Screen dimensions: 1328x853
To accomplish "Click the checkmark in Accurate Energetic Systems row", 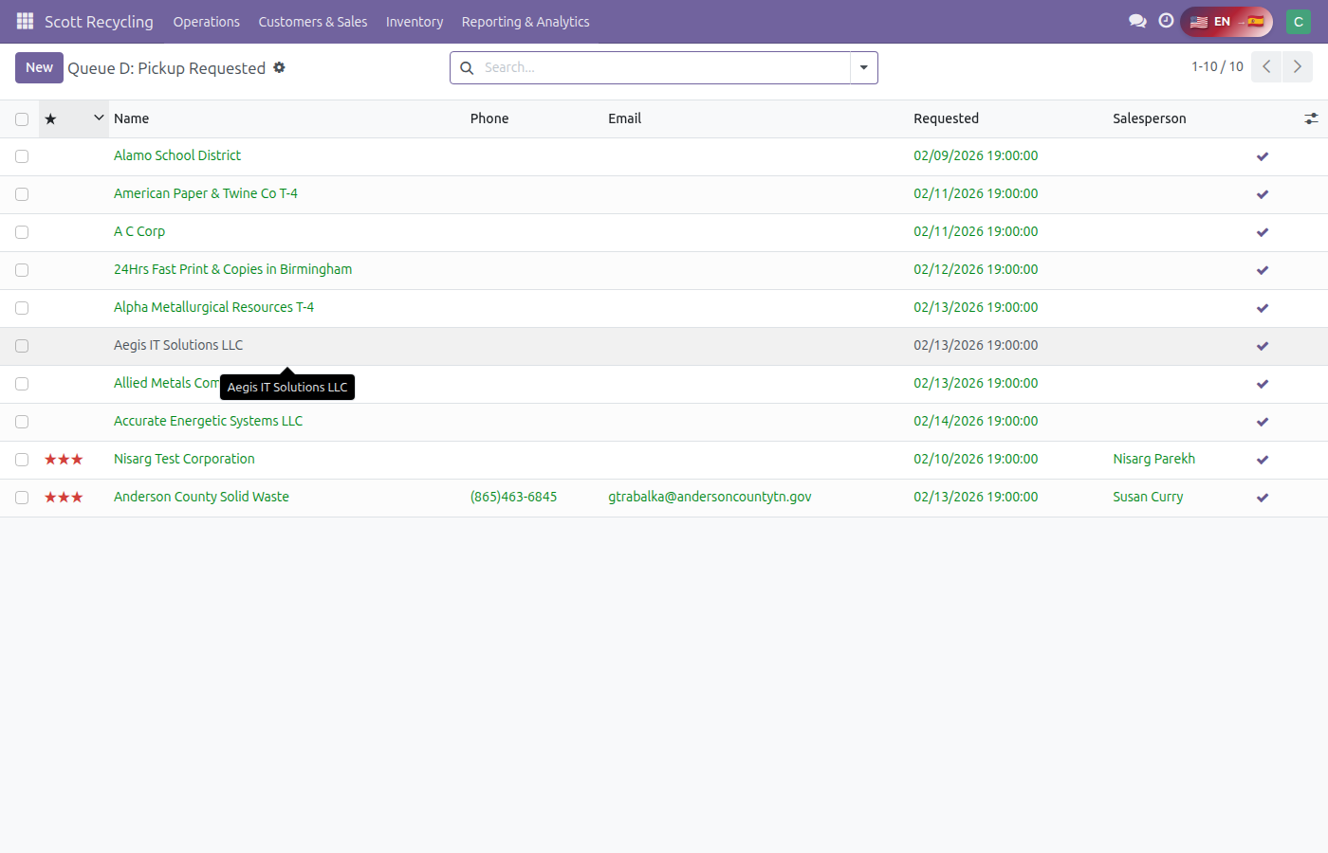I will click(1263, 422).
